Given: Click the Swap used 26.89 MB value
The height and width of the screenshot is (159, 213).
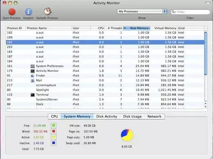Looking at the screenshot, I should pos(90,143).
